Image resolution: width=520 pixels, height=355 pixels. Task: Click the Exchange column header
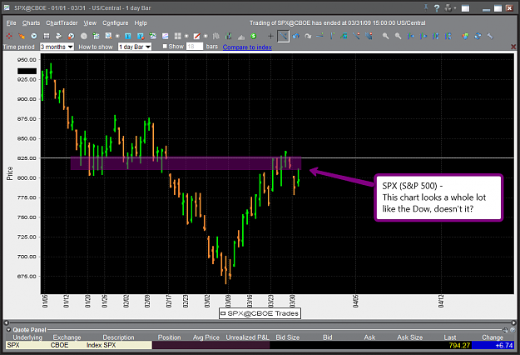pos(67,337)
